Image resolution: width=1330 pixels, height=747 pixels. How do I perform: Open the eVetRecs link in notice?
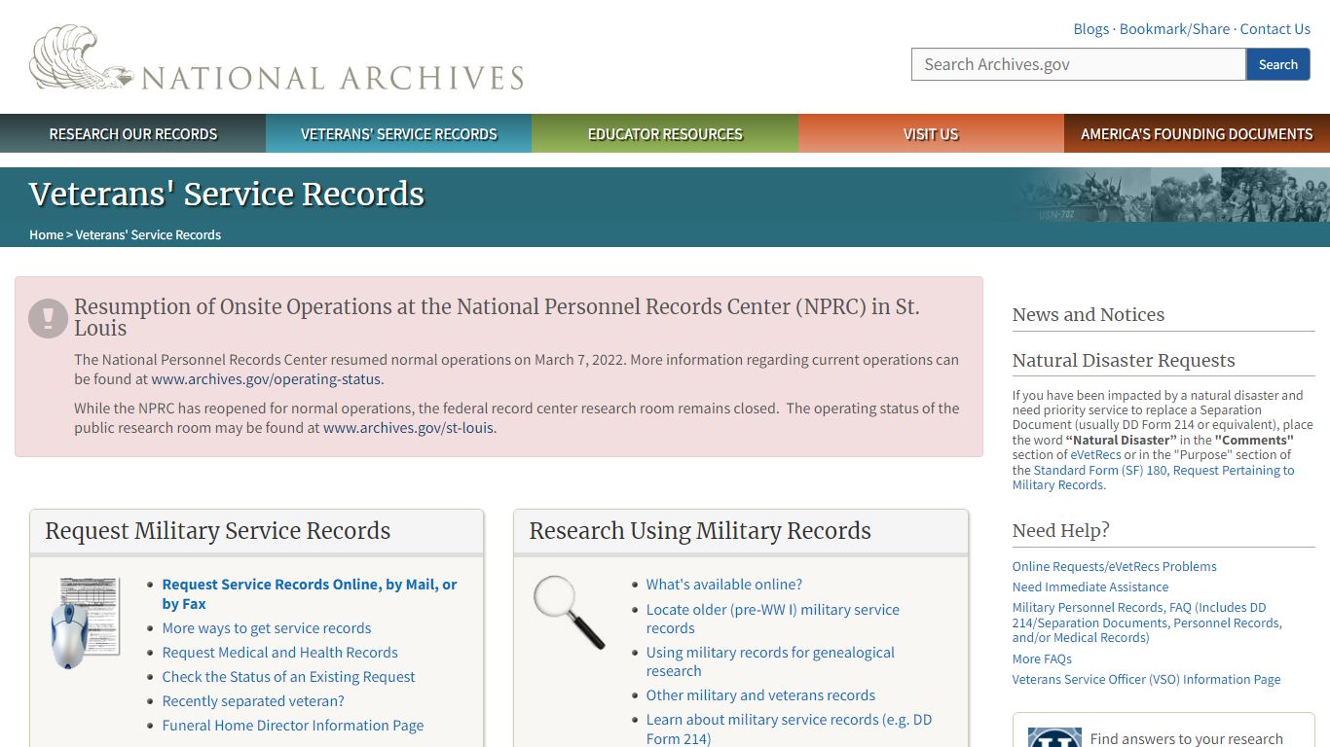coord(1095,455)
